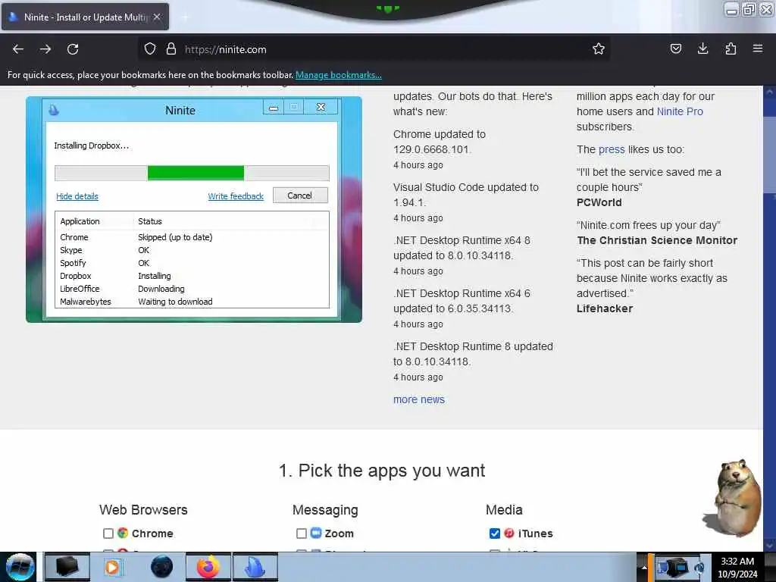Click the Manage bookmarks link
The image size is (776, 582).
click(339, 75)
